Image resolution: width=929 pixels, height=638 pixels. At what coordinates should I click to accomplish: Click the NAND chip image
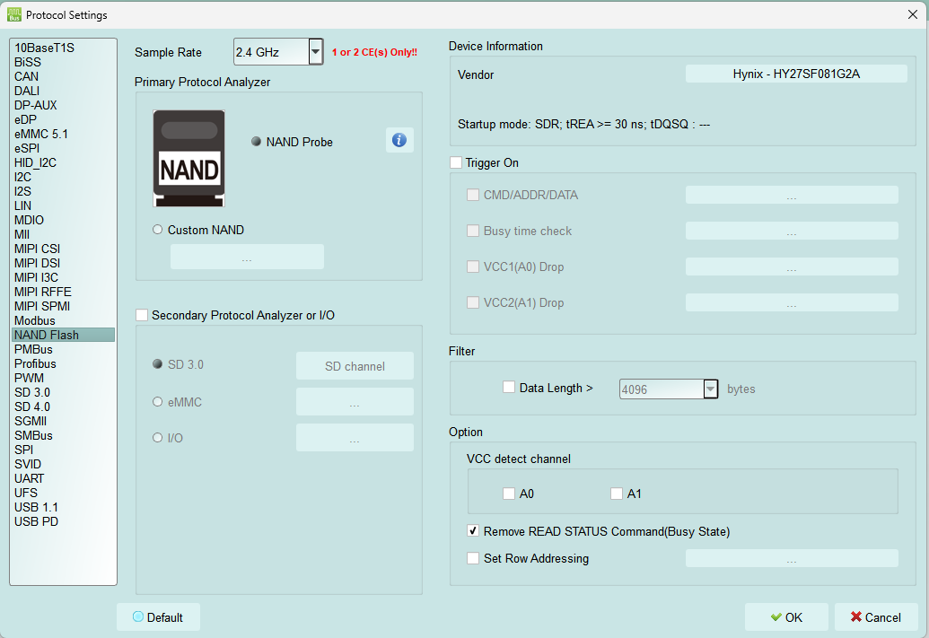(x=189, y=158)
